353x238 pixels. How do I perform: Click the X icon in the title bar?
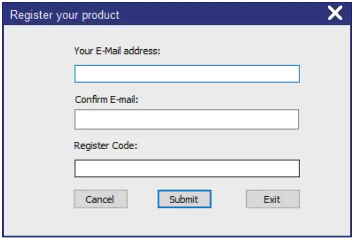336,14
